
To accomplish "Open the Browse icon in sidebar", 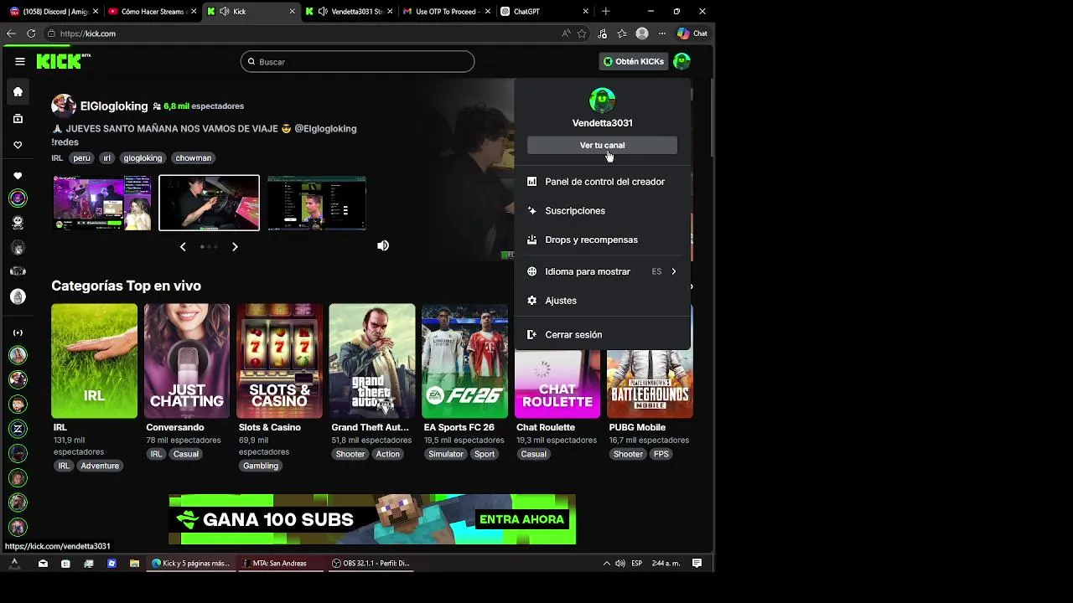I will click(18, 119).
